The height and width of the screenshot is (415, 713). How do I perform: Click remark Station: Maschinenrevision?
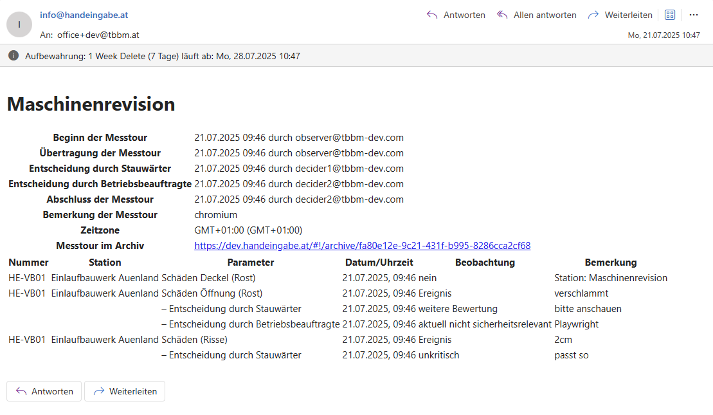click(611, 277)
